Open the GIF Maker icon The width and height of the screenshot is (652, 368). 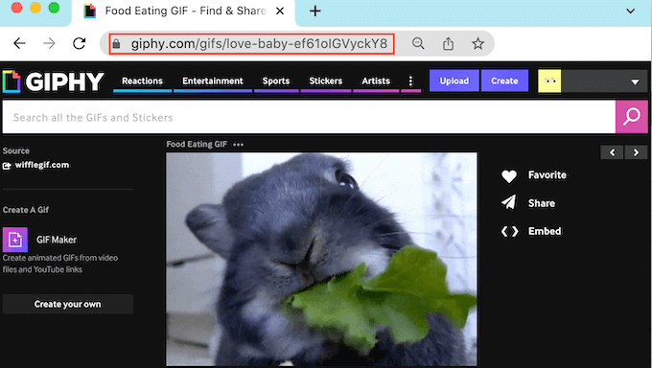click(15, 240)
